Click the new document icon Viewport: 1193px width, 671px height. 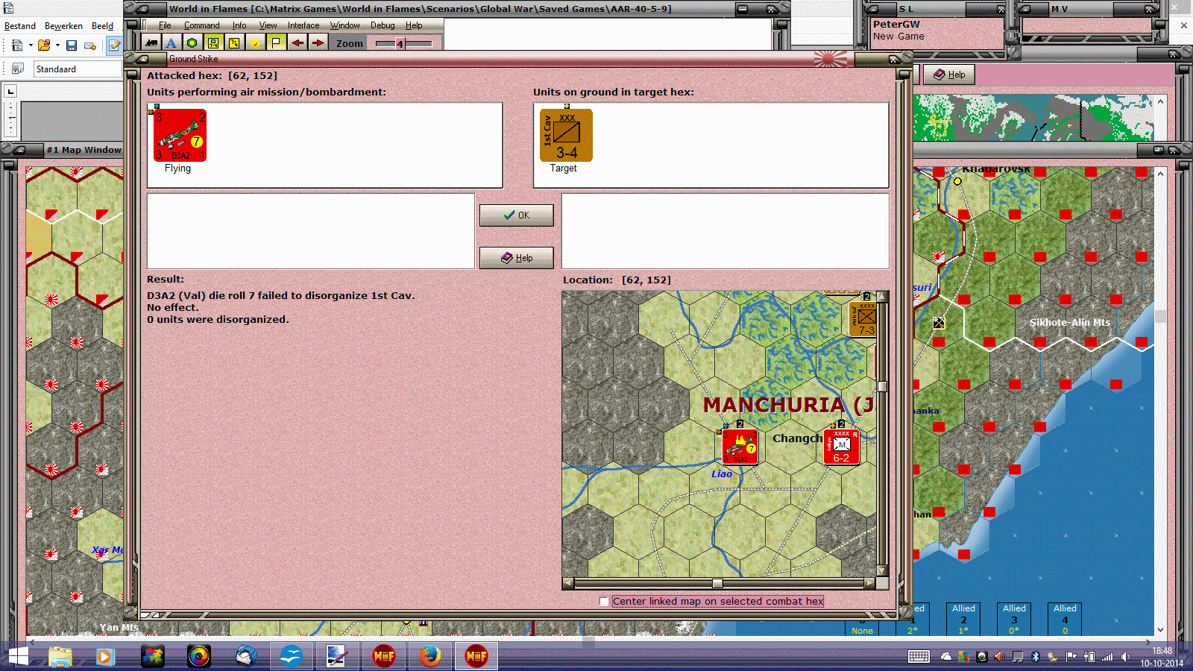coord(17,45)
